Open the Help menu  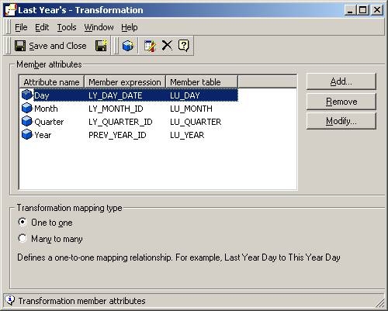[130, 27]
